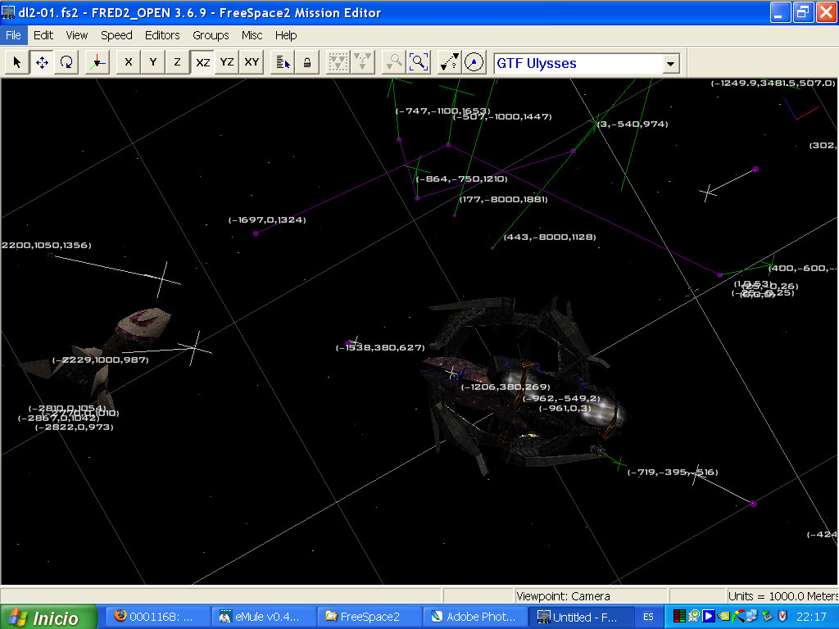
Task: Open the Editors menu
Action: coord(162,35)
